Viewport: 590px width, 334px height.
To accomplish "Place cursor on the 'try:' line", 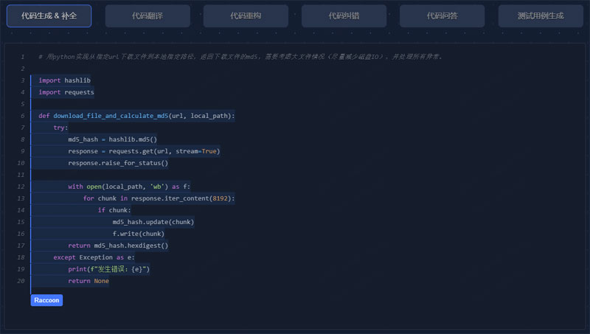I will point(60,128).
